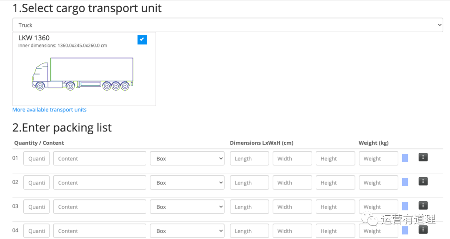The height and width of the screenshot is (239, 450).
Task: Focus the Quantity field in row 01
Action: pos(36,158)
